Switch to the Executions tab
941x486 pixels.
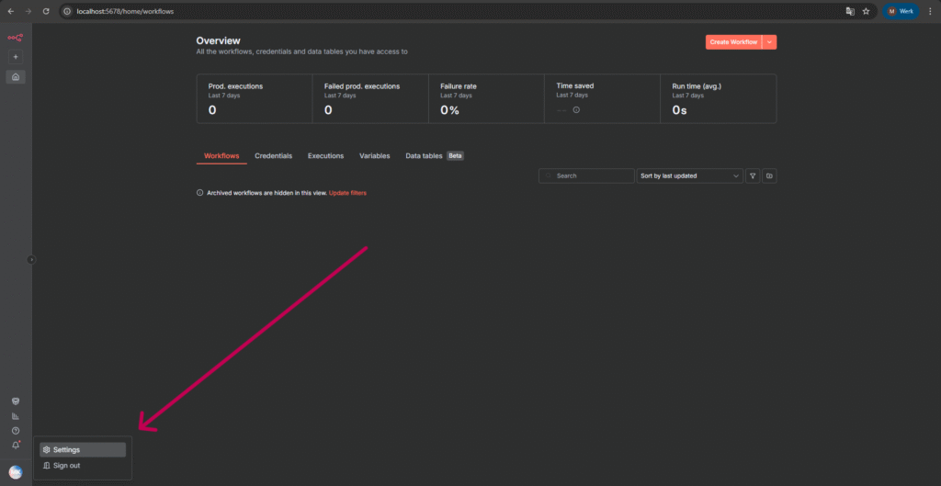click(325, 156)
